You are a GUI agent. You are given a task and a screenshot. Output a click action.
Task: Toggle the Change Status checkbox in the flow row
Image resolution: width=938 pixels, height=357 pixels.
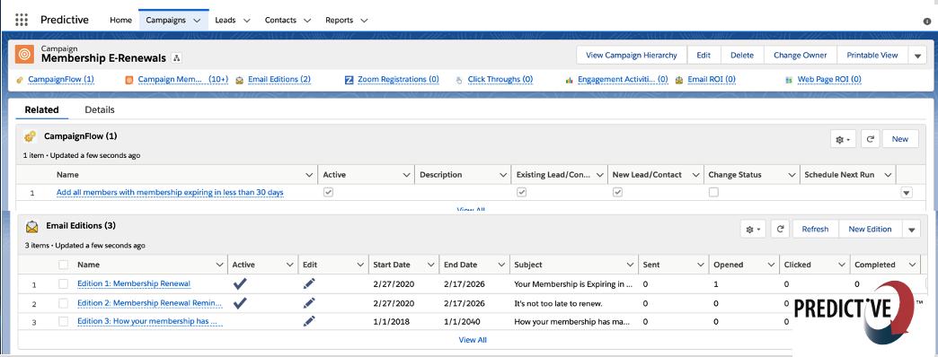[713, 193]
